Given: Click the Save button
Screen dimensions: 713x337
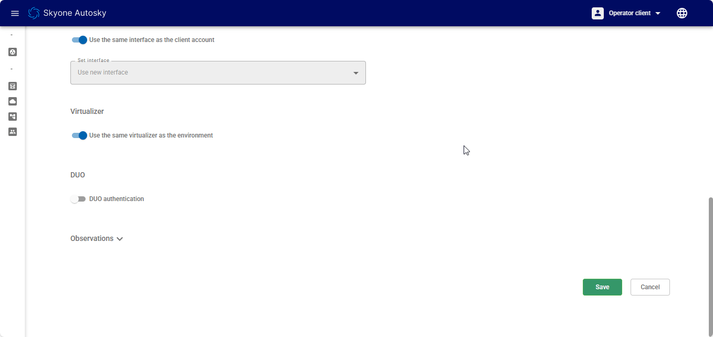Looking at the screenshot, I should (602, 287).
